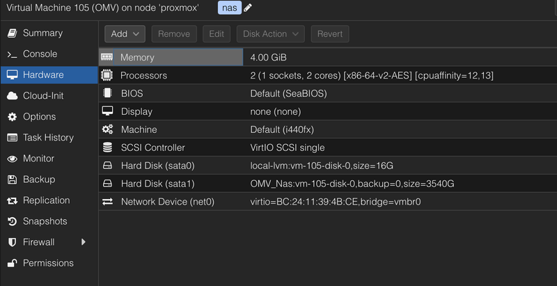Click the Memory RAM chip icon
This screenshot has height=286, width=557.
coord(107,57)
